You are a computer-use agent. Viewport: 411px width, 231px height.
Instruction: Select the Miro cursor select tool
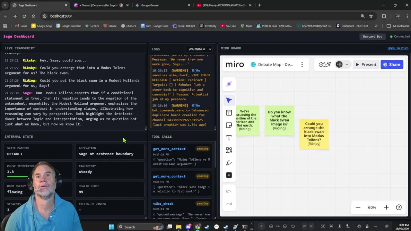[229, 100]
